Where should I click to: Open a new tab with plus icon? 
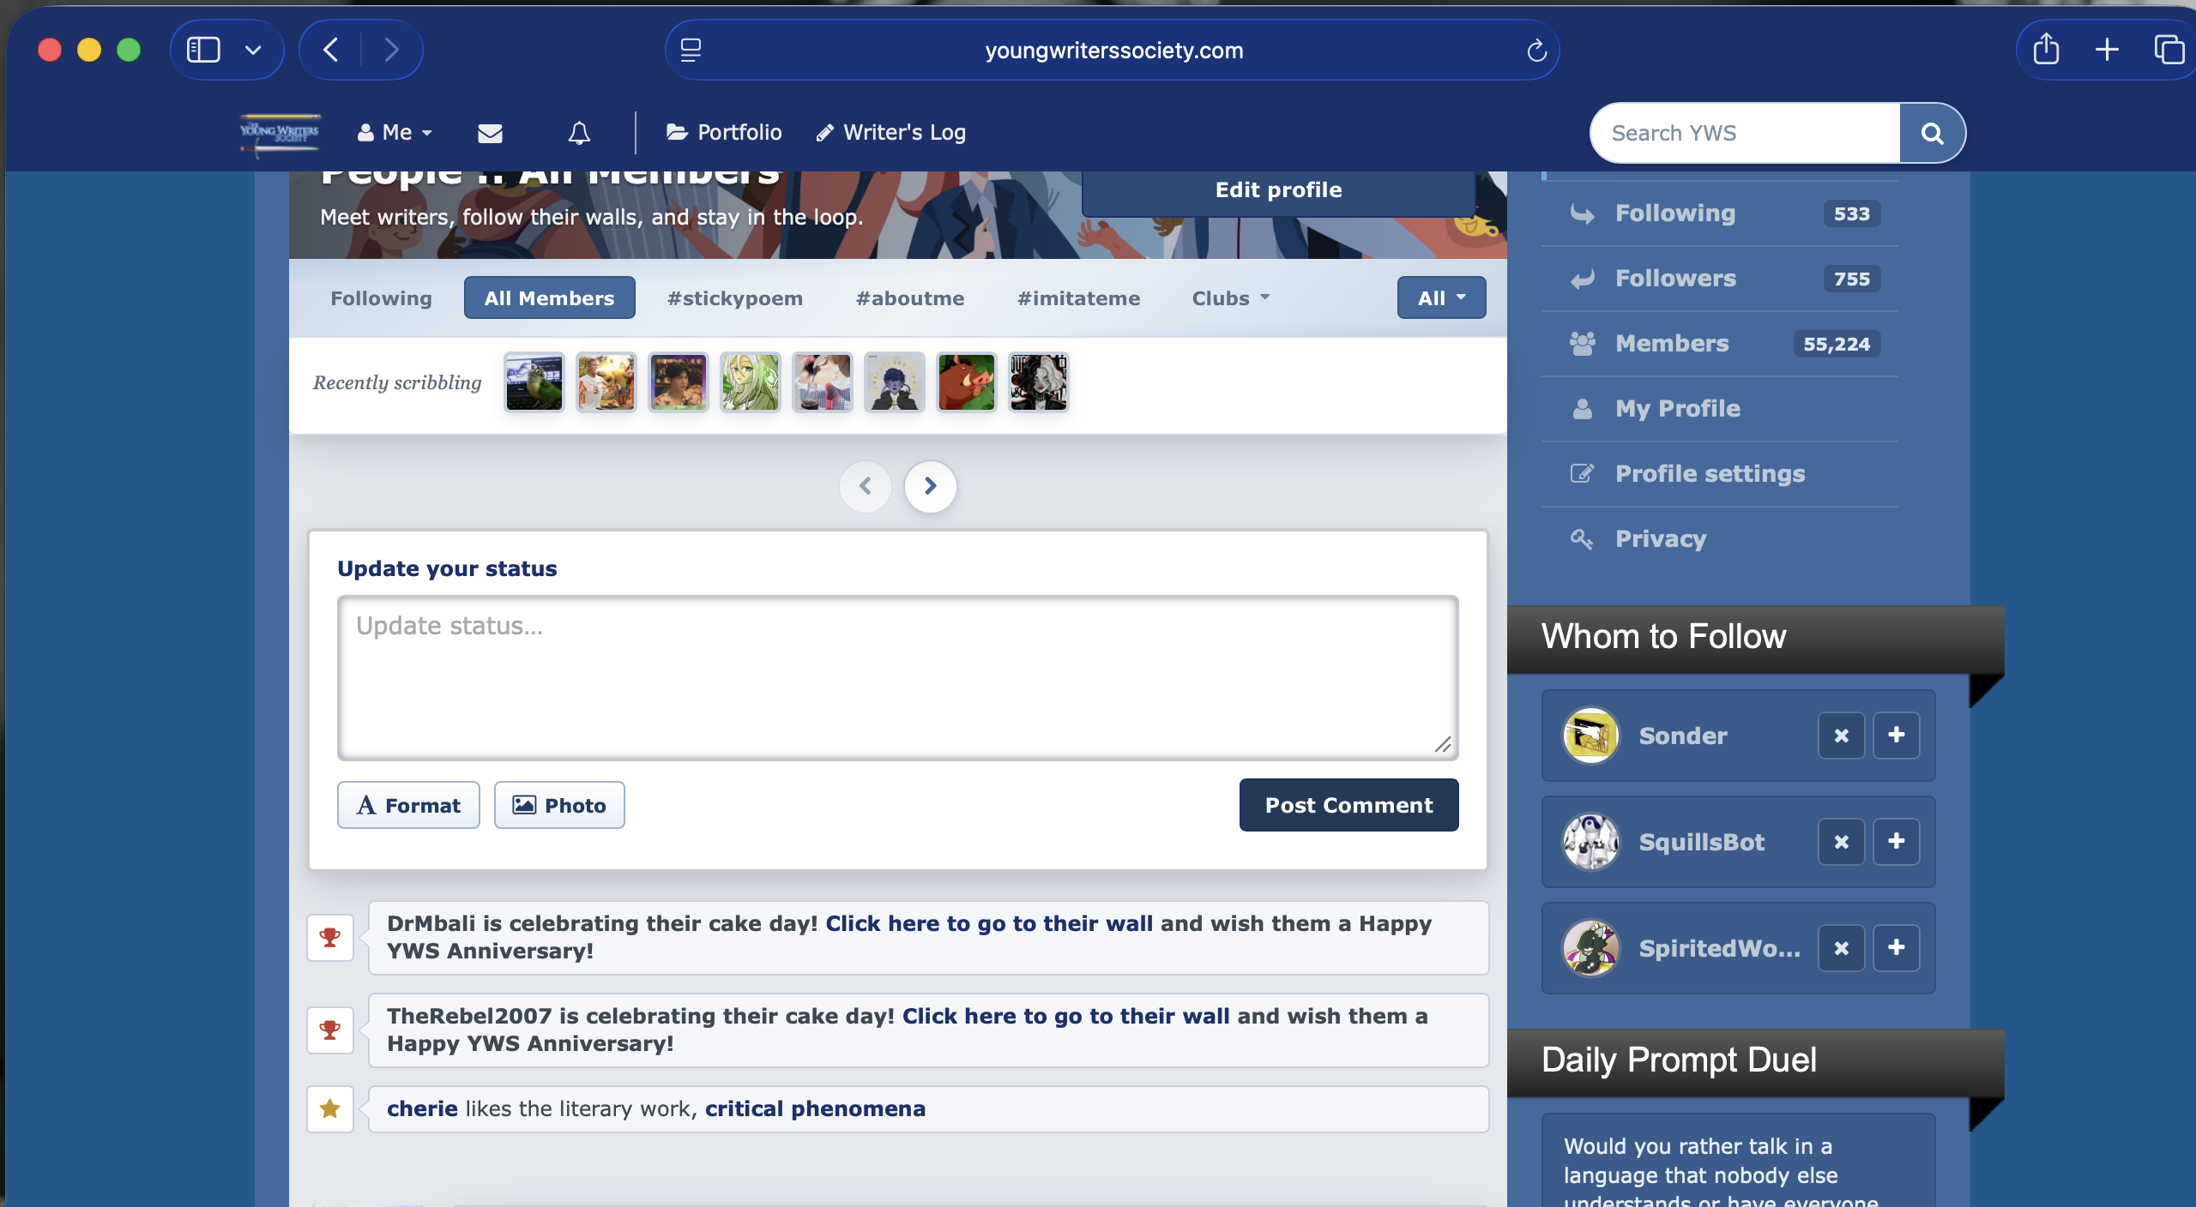(x=2107, y=50)
